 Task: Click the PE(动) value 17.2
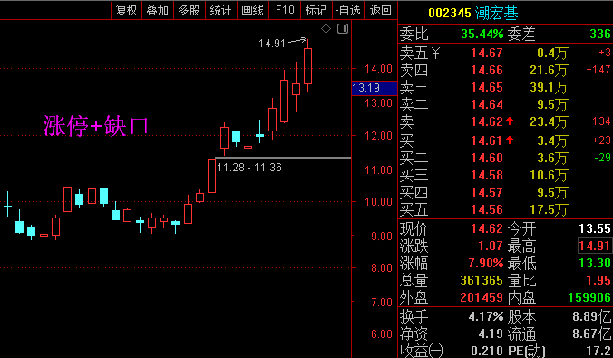[x=598, y=351]
